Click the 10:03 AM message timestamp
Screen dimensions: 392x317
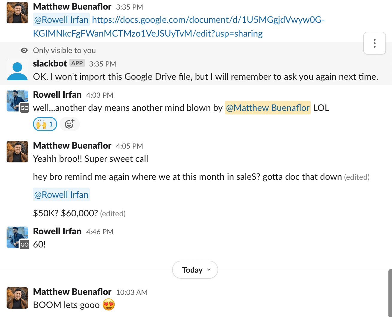[x=132, y=292]
